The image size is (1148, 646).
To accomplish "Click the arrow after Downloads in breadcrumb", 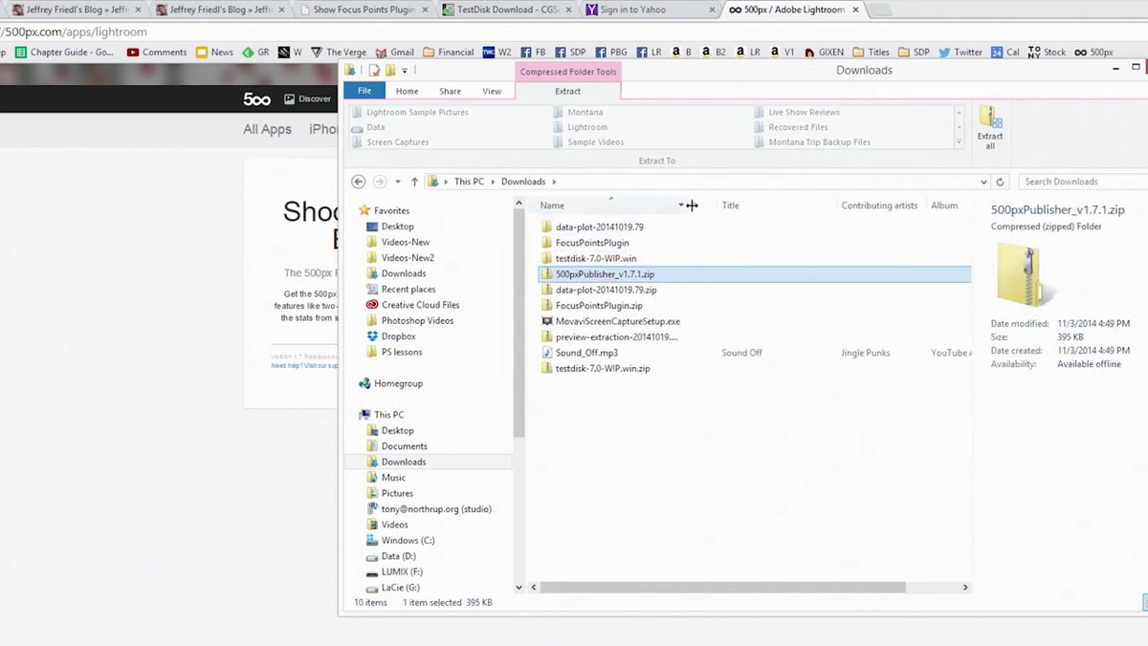I will click(553, 182).
